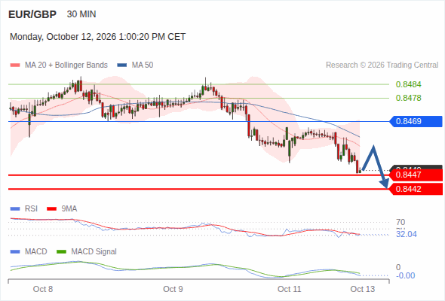Screen dimensions: 445x301
Task: Click the blue MACD legend swatch
Action: pos(15,252)
